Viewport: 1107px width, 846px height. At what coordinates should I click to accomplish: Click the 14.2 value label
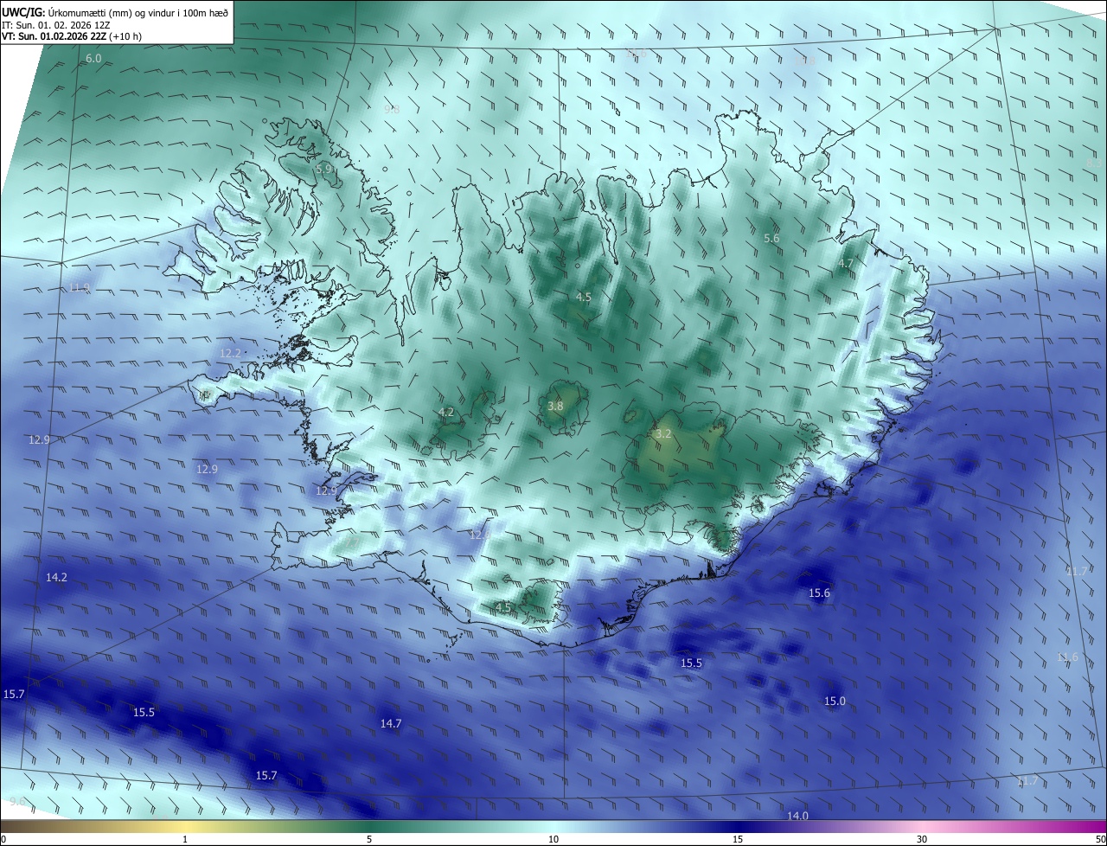coord(56,577)
